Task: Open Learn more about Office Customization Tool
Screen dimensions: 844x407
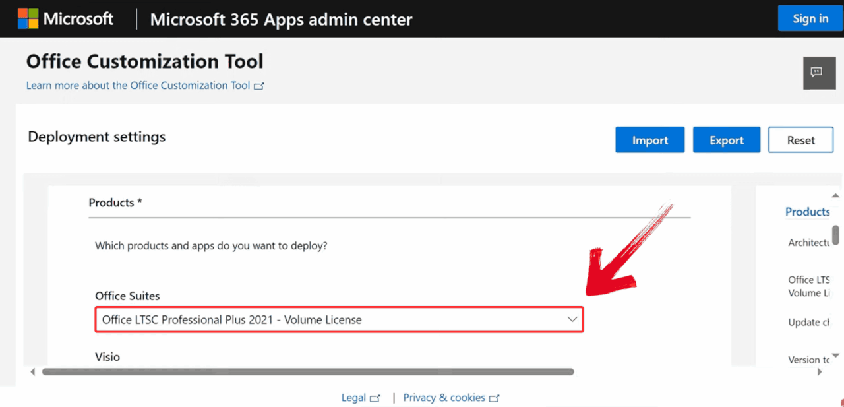Action: 138,86
